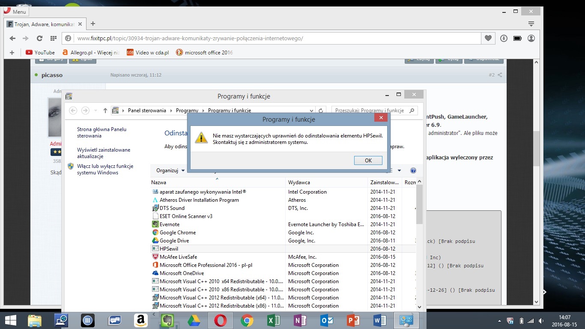This screenshot has width=585, height=329.
Task: Open Excel from taskbar
Action: click(273, 320)
